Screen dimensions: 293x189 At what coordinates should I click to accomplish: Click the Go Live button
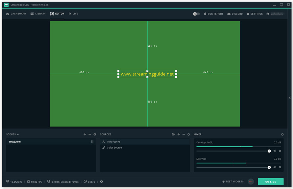pos(271,181)
